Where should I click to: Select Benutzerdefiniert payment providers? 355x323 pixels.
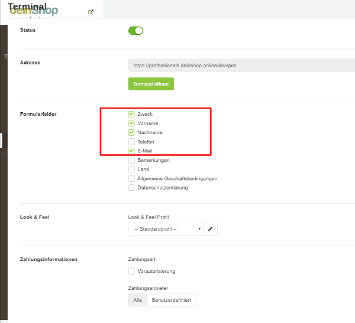[x=172, y=300]
